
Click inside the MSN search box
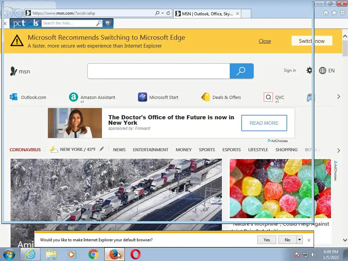pos(158,71)
